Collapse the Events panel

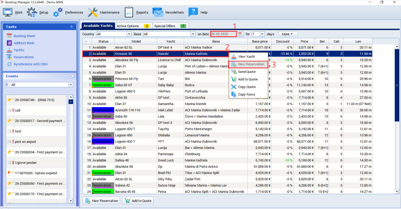pos(72,76)
